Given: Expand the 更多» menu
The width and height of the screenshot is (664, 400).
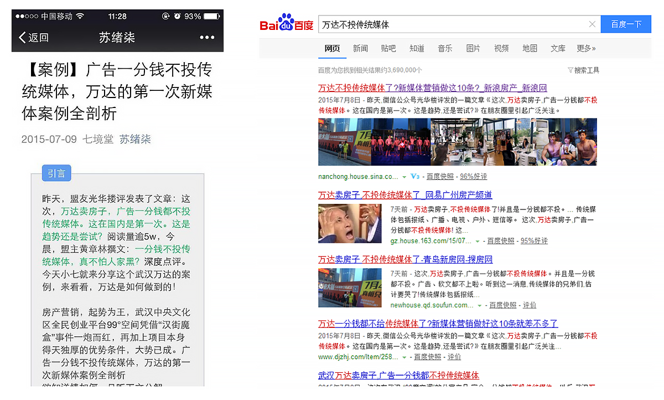Looking at the screenshot, I should 586,49.
